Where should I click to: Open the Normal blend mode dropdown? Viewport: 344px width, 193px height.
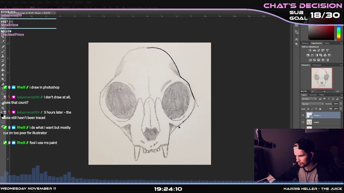313,104
